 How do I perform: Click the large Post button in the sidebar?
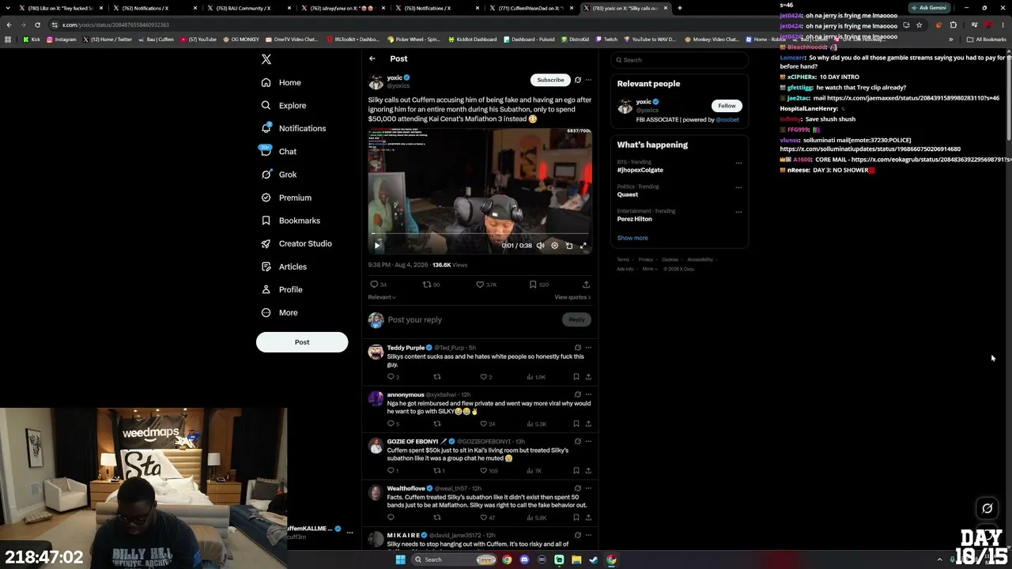coord(302,342)
